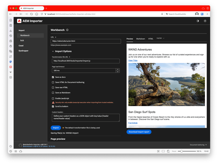The width and height of the screenshot is (218, 164).
Task: Enable Save as Markdown checkbox
Action: click(53, 93)
